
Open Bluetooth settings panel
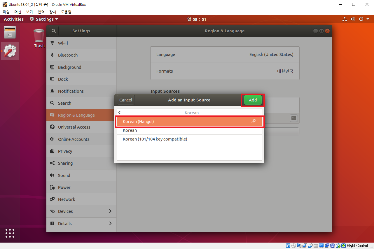pos(81,55)
